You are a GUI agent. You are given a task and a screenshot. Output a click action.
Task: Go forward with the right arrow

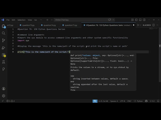(x=52, y=20)
